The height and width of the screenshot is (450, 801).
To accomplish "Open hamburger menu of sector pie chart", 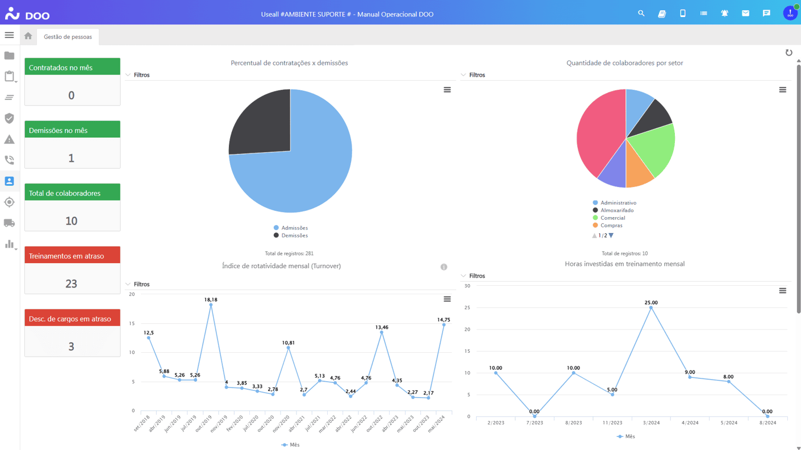I will (782, 90).
